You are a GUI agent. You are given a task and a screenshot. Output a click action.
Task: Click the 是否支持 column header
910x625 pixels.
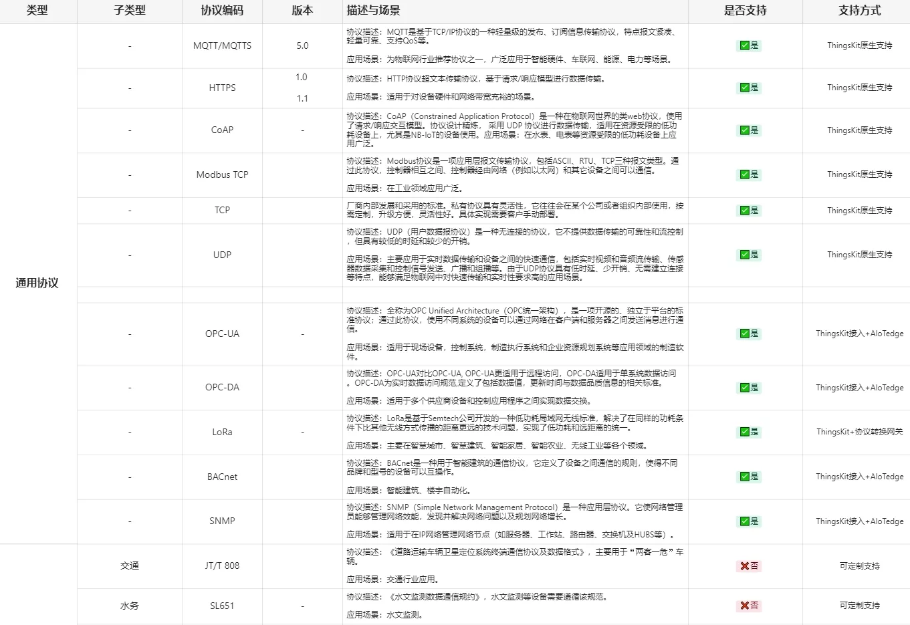coord(745,11)
